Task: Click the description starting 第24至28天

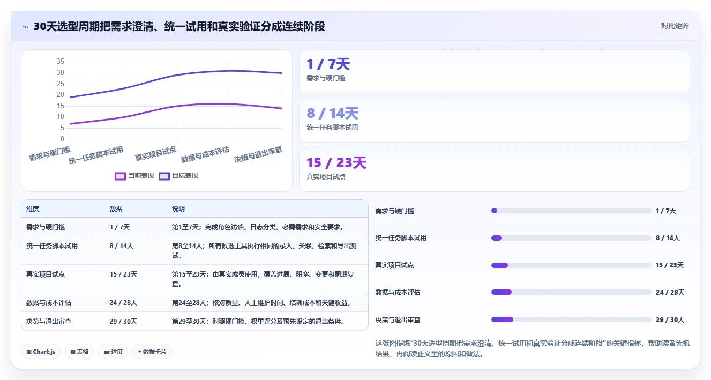Action: (x=261, y=303)
